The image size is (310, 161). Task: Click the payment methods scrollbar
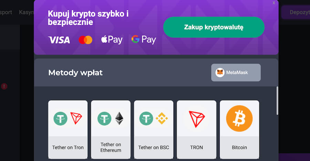pos(277,101)
